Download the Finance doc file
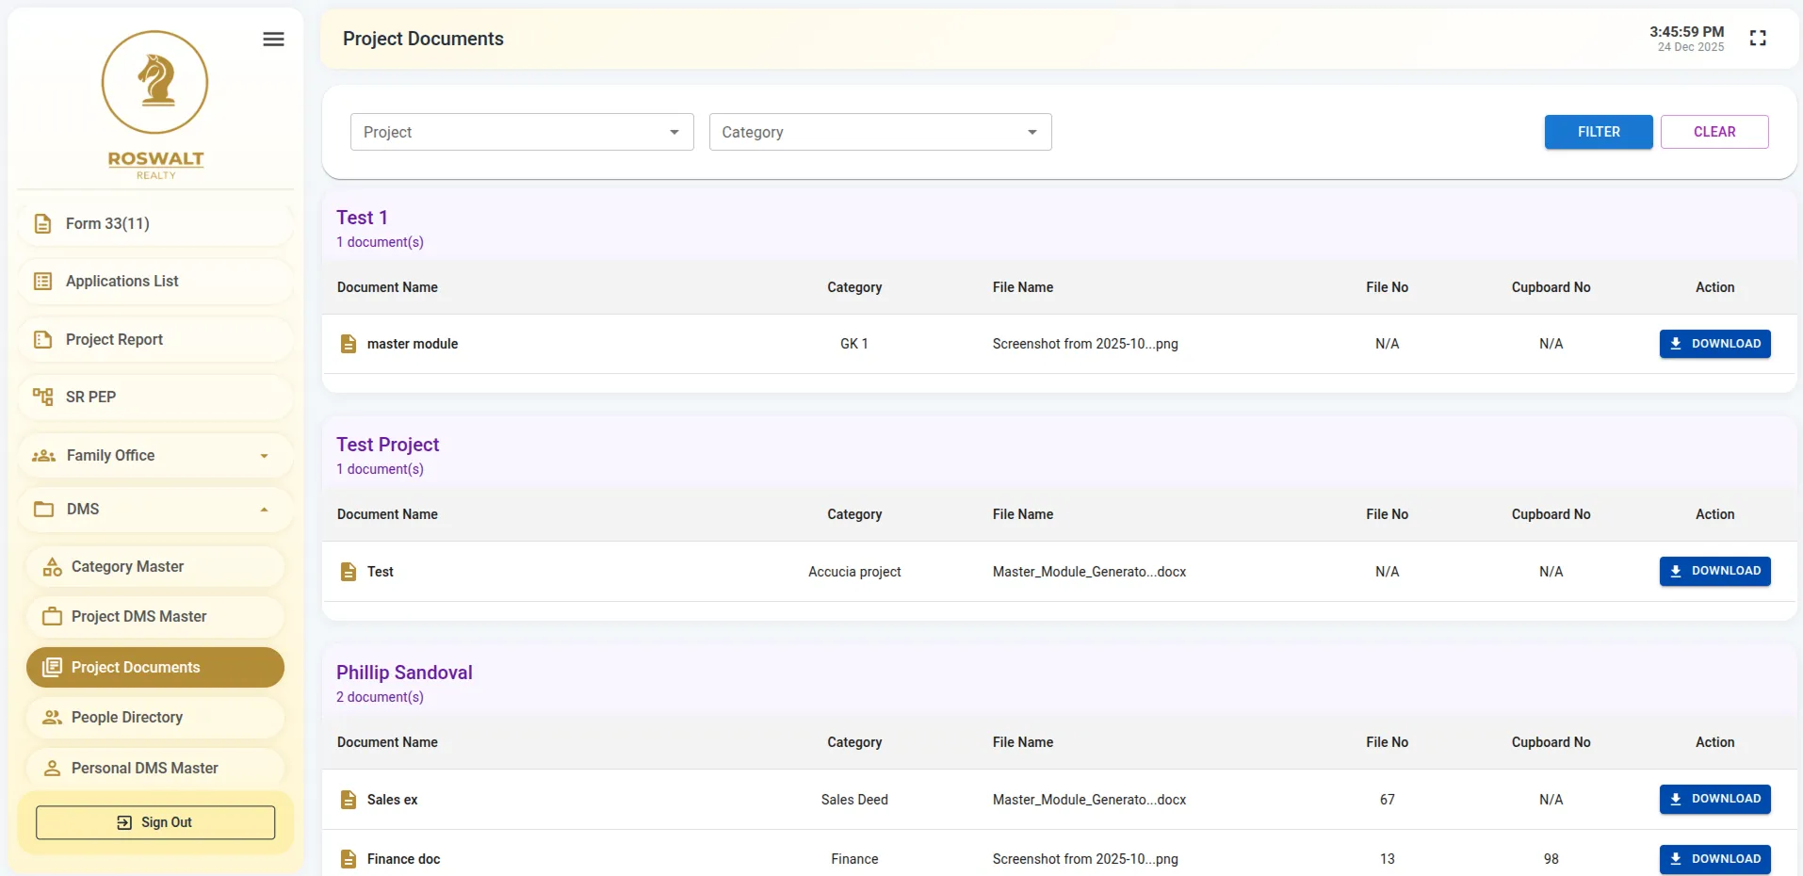The width and height of the screenshot is (1803, 876). click(x=1715, y=858)
